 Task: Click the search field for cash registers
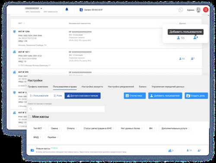click(66, 109)
